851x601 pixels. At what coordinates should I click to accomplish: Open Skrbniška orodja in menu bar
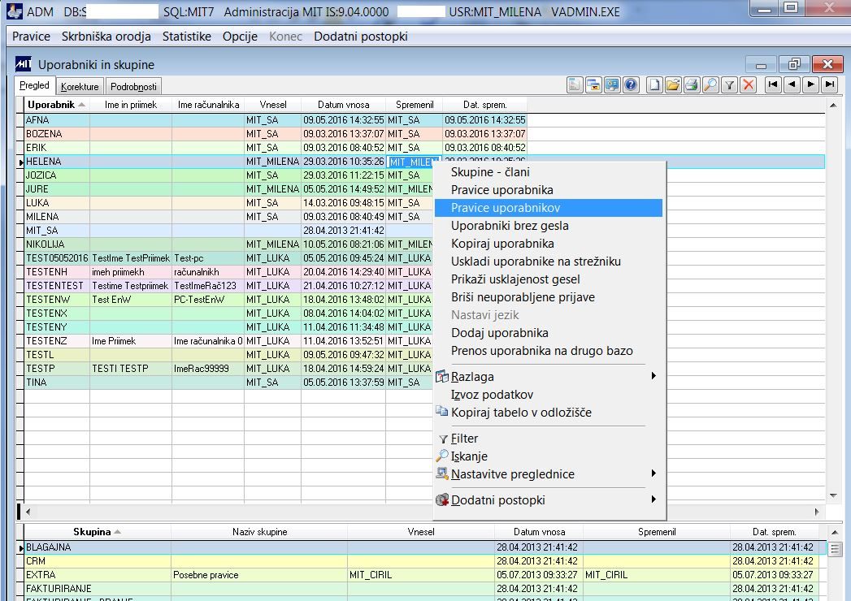(106, 37)
